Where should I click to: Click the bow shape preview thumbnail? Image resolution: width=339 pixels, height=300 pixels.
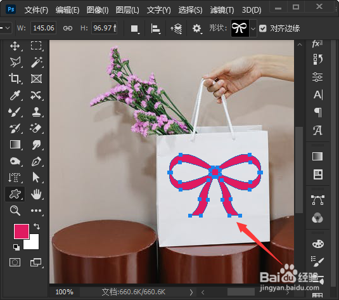tap(240, 28)
